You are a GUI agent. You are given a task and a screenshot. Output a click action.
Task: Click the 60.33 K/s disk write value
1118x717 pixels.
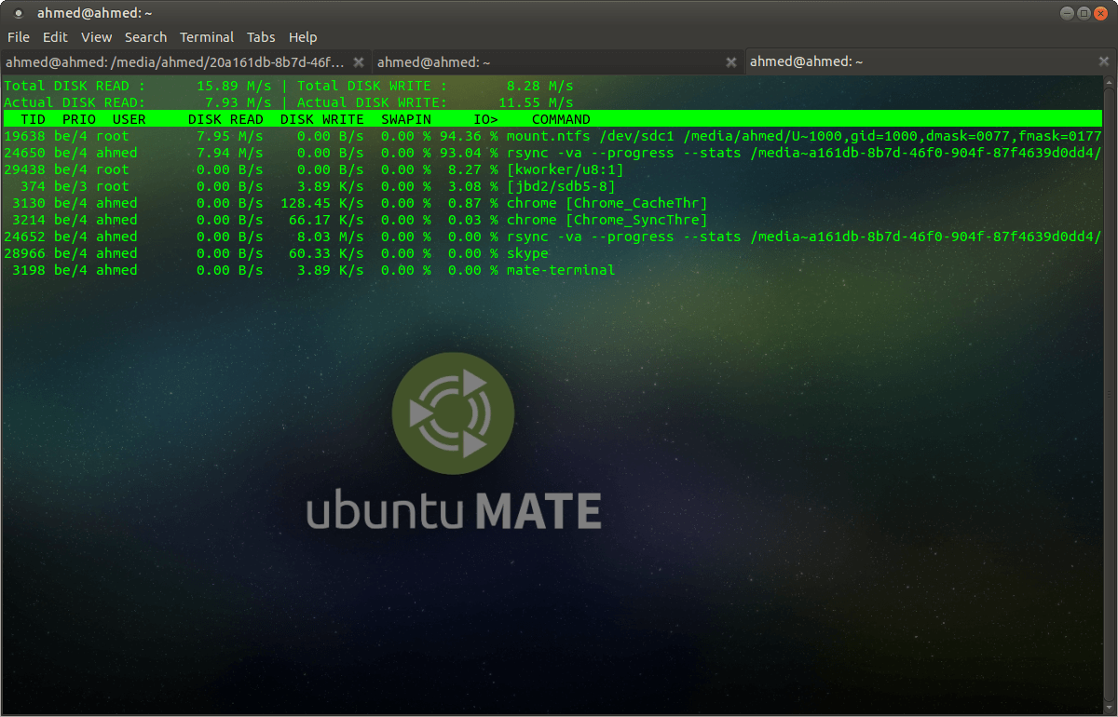pyautogui.click(x=327, y=253)
